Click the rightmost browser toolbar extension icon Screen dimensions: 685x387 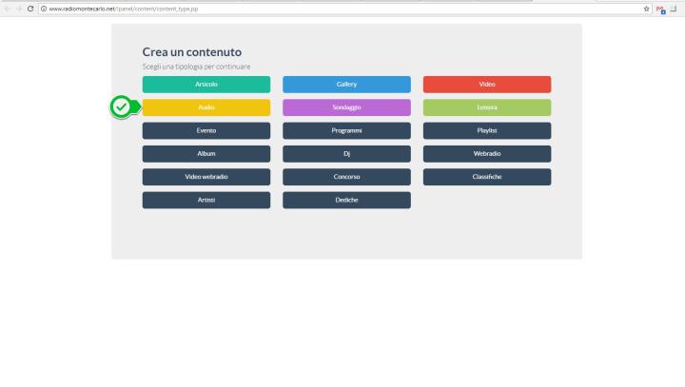coord(674,9)
